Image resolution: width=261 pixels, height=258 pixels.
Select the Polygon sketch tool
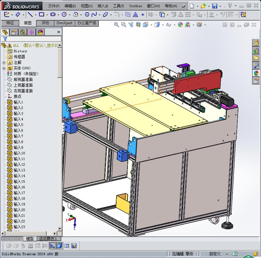point(87,14)
